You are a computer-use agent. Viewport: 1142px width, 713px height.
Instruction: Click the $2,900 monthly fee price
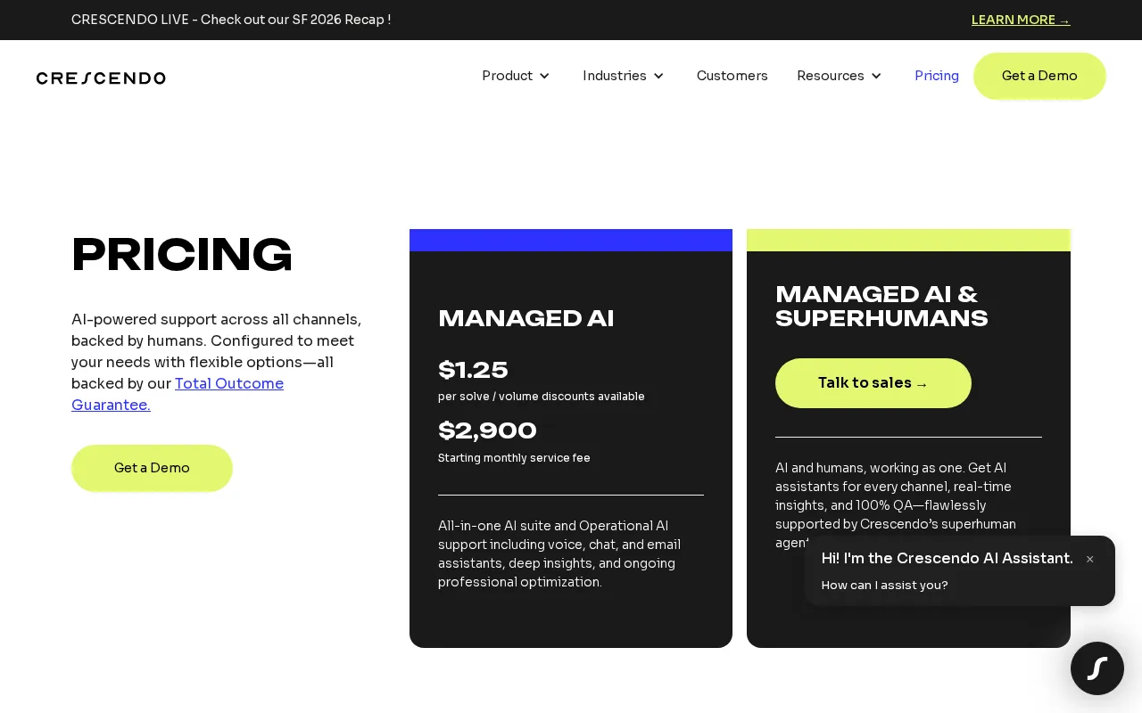(x=487, y=430)
